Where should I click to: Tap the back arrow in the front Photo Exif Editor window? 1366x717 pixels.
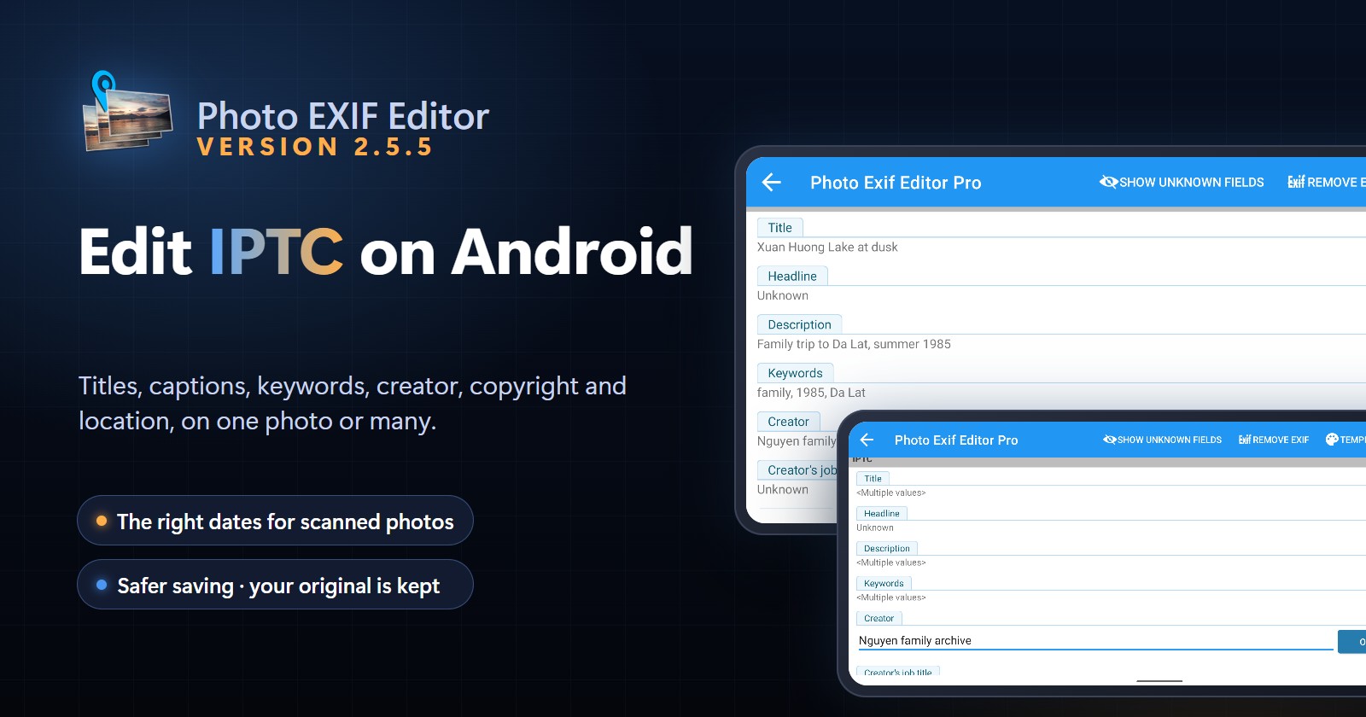pyautogui.click(x=867, y=440)
